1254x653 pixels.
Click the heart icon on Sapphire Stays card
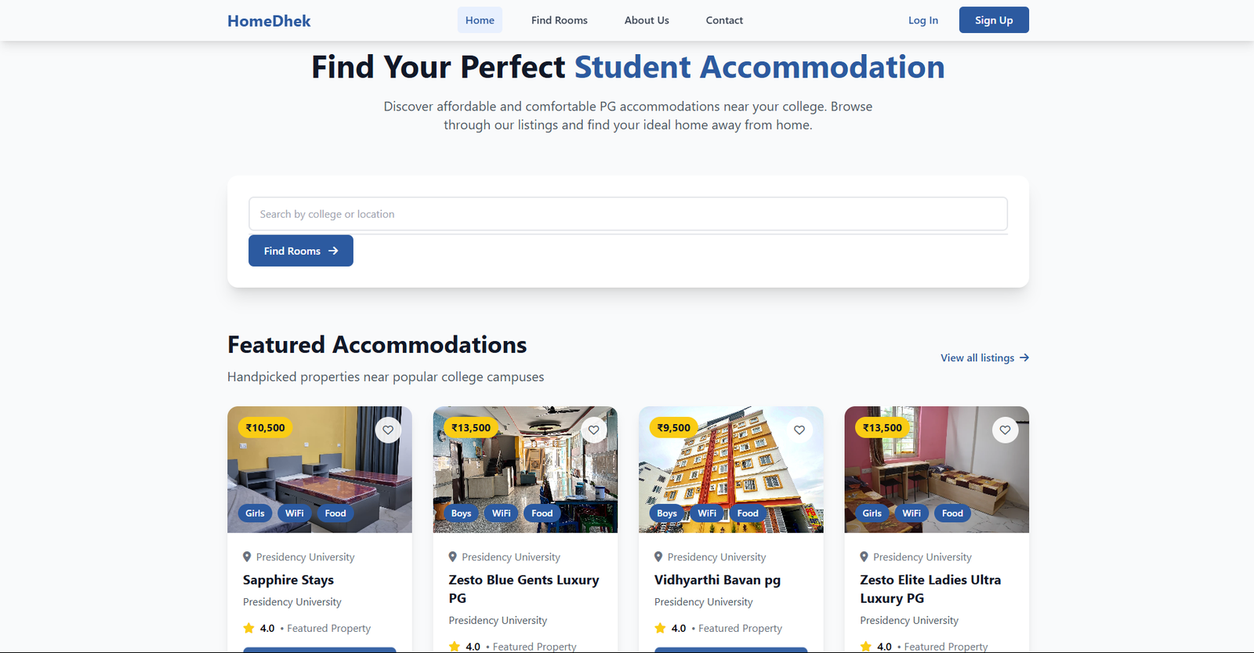(388, 430)
